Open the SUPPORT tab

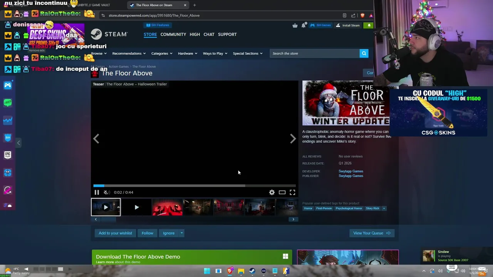[x=227, y=34]
